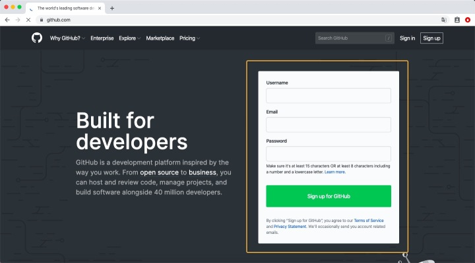The height and width of the screenshot is (263, 475).
Task: Click the forward navigation arrow
Action: [18, 20]
